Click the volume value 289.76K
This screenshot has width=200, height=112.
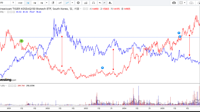pyautogui.click(x=21, y=86)
